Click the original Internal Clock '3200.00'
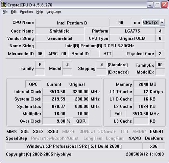This screenshot has width=169, height=163. tap(77, 92)
